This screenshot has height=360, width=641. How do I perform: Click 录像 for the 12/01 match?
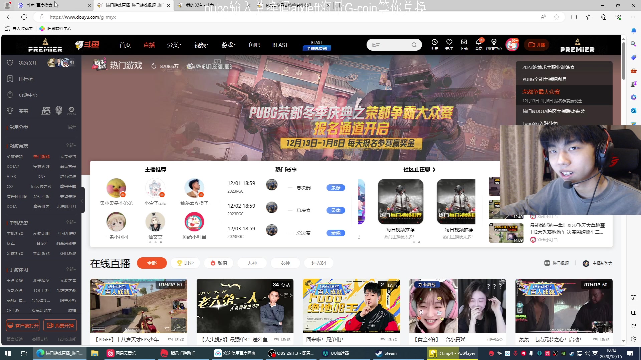336,188
